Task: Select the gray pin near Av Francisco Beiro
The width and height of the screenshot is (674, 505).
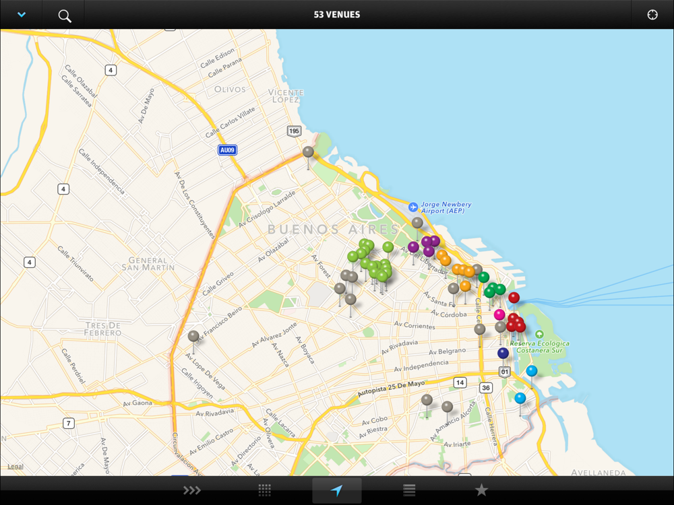Action: 193,336
